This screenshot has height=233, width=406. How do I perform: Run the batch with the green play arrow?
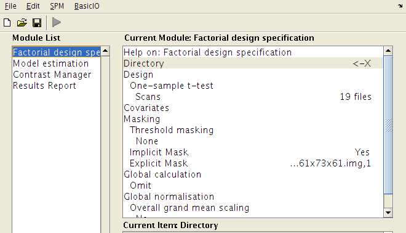point(57,22)
